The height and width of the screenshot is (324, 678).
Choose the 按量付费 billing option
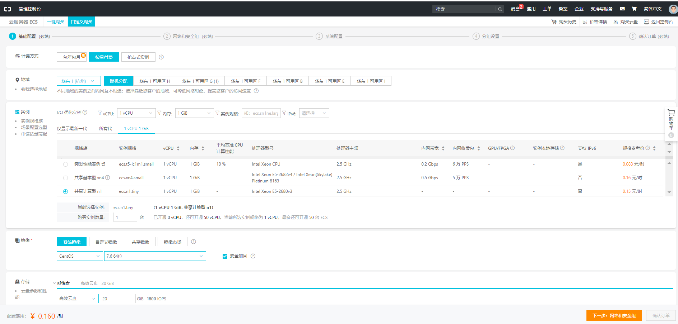(x=104, y=57)
